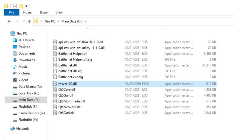Switch to the View tab
Image resolution: width=244 pixels, height=140 pixels.
click(59, 13)
